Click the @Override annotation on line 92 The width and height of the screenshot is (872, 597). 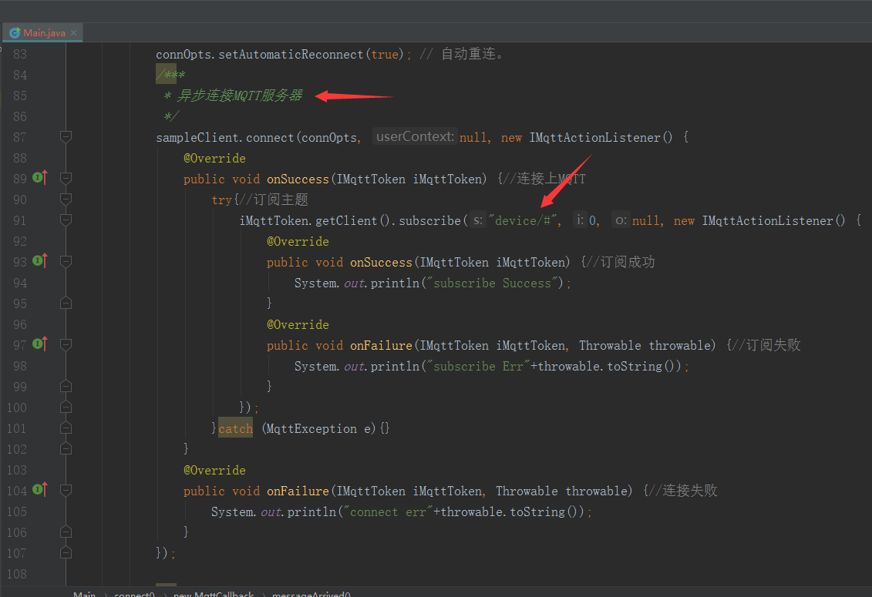tap(298, 242)
